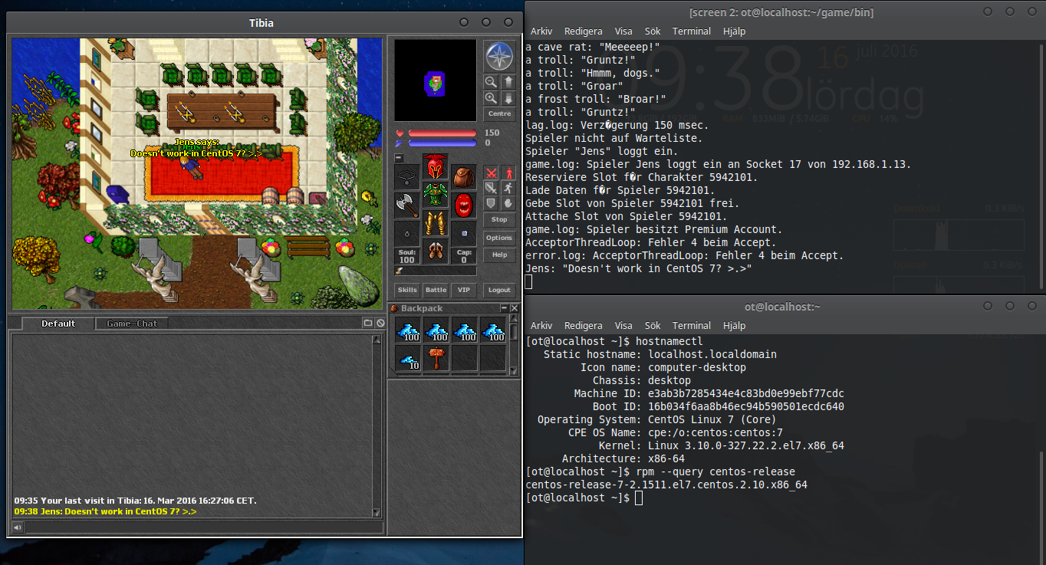1046x565 pixels.
Task: Toggle chase opponent running figure mode
Action: [x=508, y=188]
